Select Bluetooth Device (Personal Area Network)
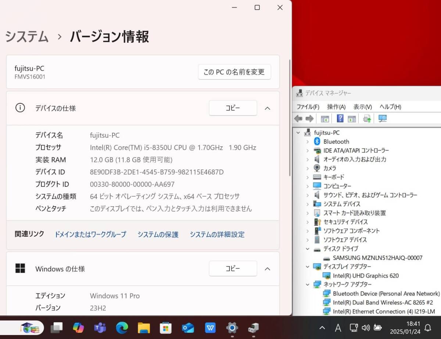Image resolution: width=441 pixels, height=339 pixels. 386,293
